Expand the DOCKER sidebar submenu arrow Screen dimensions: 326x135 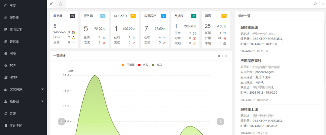point(43,89)
